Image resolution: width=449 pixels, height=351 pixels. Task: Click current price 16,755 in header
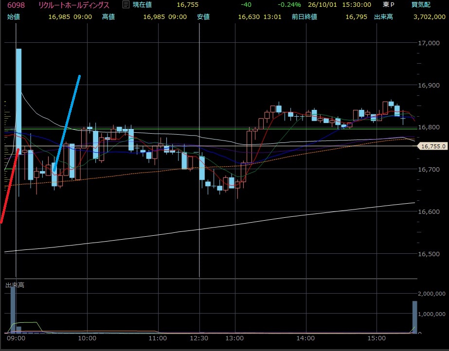(x=188, y=5)
